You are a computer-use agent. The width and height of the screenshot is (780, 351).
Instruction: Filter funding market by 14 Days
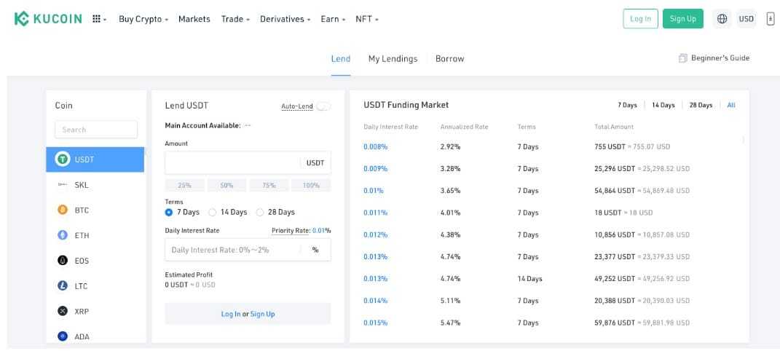pyautogui.click(x=663, y=105)
